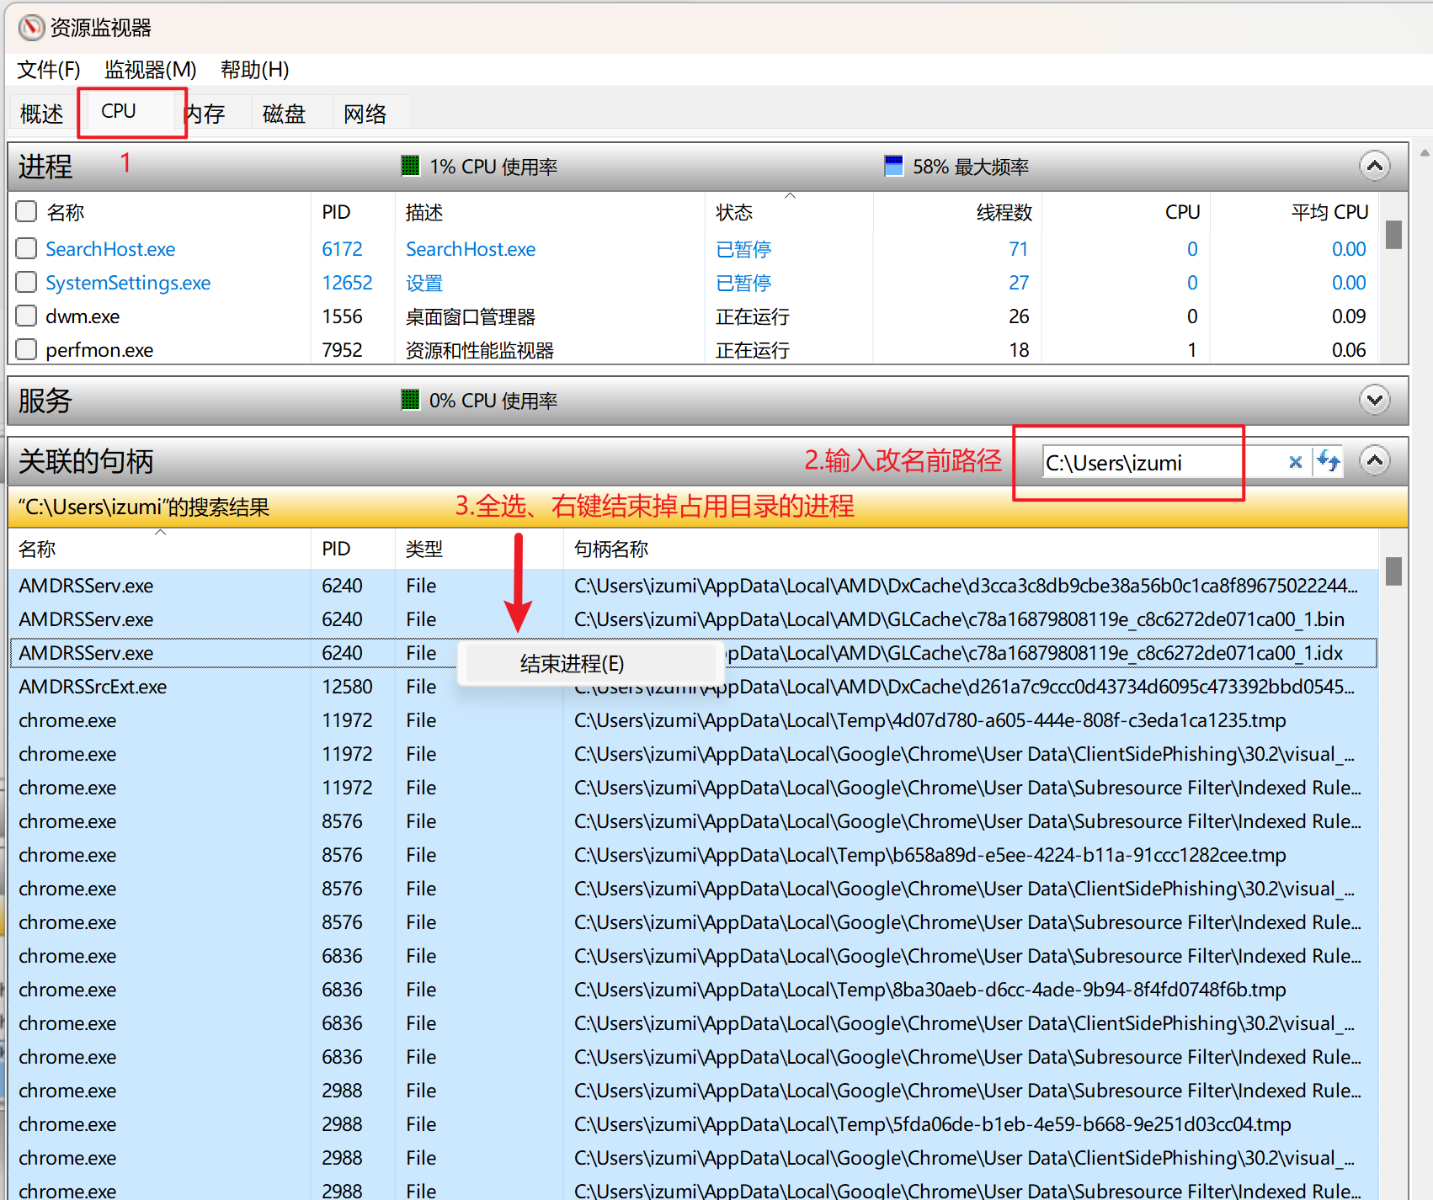
Task: Click the Resource Monitor app icon in title bar
Action: [31, 28]
